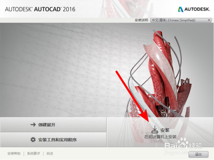Viewport: 214px width, 160px height.
Task: Open the 安装帮助 link
Action: tap(14, 154)
